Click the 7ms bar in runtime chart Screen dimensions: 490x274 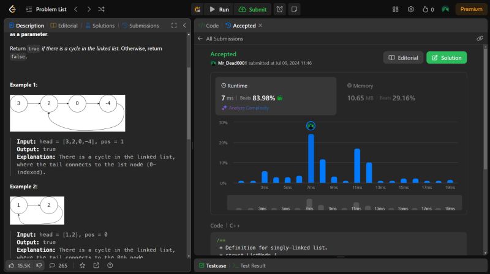pyautogui.click(x=311, y=158)
